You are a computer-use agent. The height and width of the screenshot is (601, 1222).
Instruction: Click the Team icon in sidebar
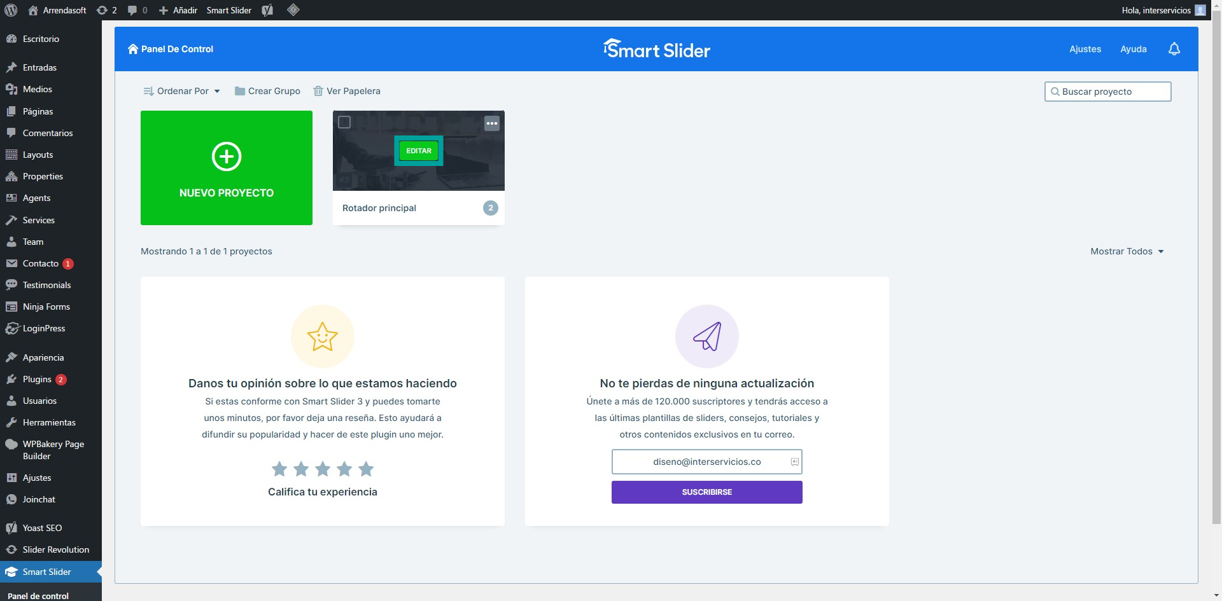pos(11,242)
